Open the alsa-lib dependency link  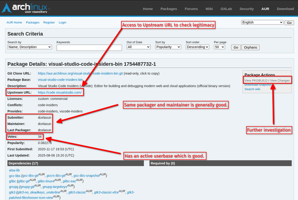[14, 170]
